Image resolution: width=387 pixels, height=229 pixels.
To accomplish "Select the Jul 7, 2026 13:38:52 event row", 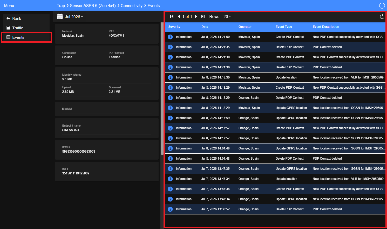I will tap(275, 209).
